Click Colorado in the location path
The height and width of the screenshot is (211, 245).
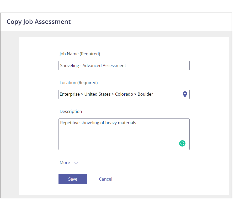click(124, 94)
